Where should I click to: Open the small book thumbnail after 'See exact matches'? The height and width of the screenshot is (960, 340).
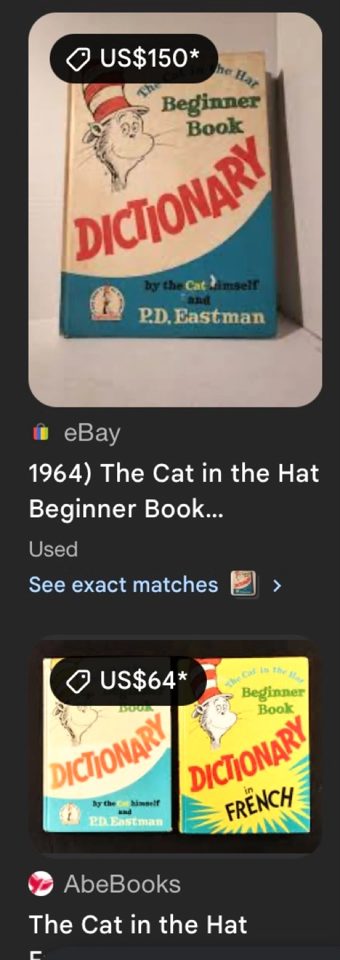click(243, 585)
